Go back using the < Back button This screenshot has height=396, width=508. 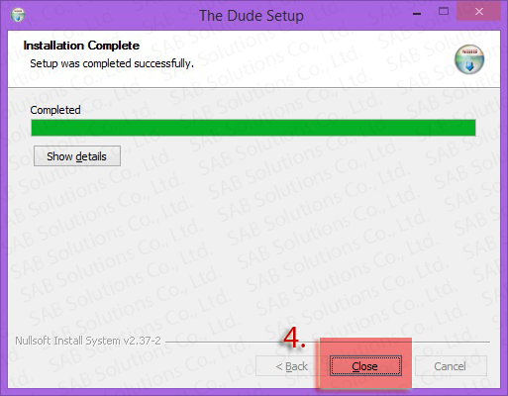(291, 365)
